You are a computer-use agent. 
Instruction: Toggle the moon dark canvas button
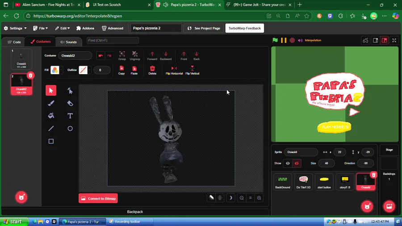[230, 198]
